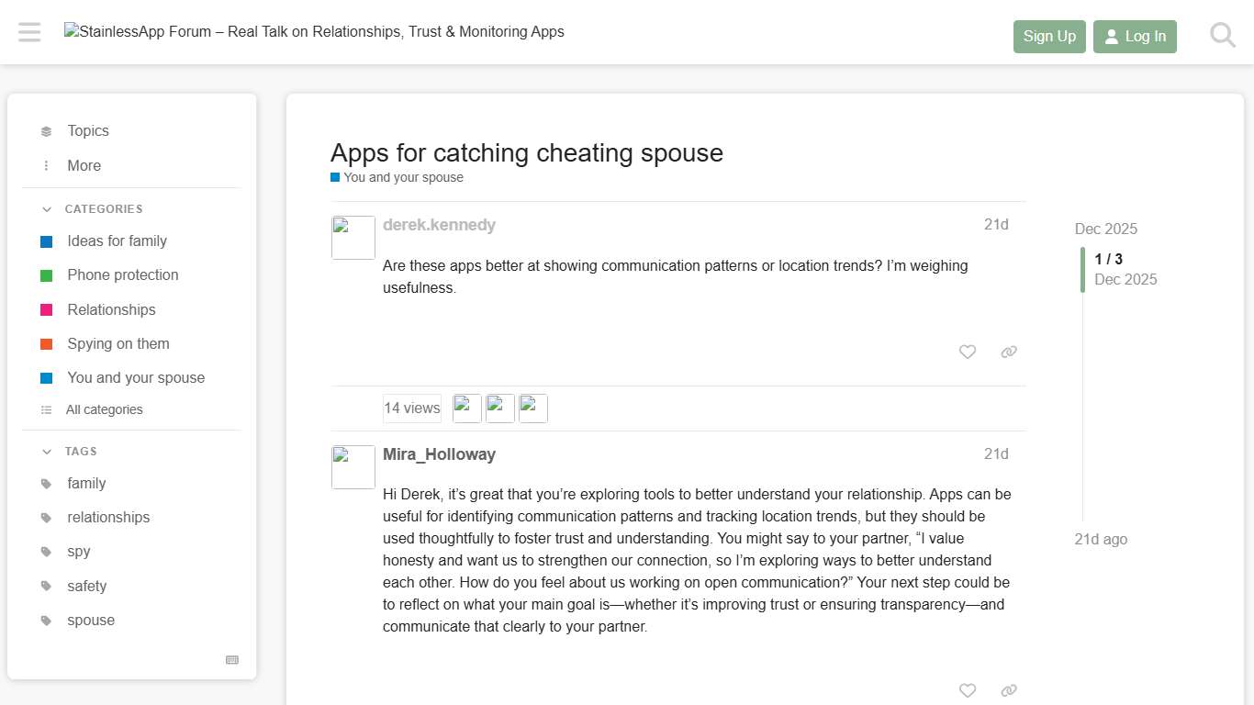This screenshot has width=1254, height=705.
Task: Open derek.kennedy's avatar
Action: 353,237
